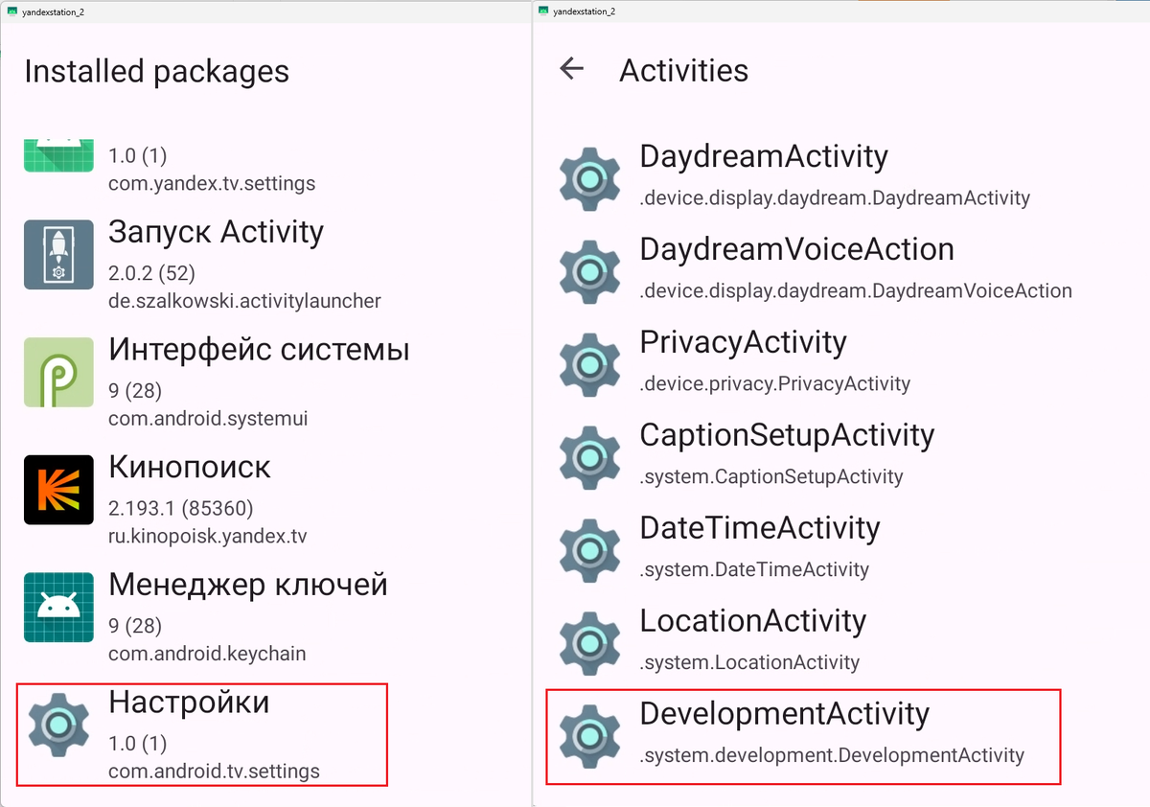Launch PrivacyActivity title
This screenshot has width=1150, height=807.
point(743,342)
